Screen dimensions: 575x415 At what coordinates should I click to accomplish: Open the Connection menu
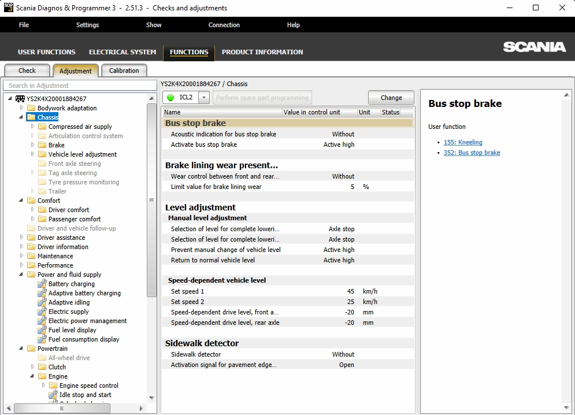[x=224, y=25]
